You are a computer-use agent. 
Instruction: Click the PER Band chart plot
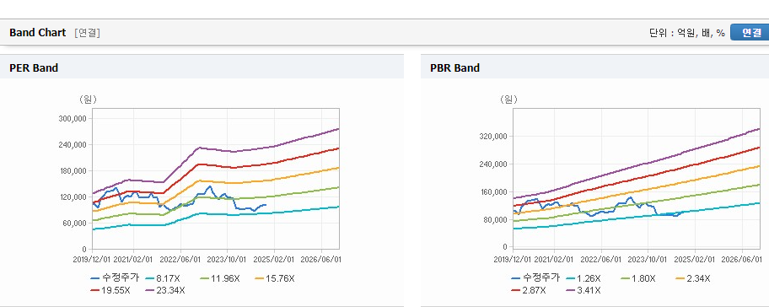pyautogui.click(x=216, y=179)
